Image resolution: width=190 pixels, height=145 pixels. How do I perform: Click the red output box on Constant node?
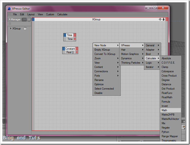click(x=77, y=49)
